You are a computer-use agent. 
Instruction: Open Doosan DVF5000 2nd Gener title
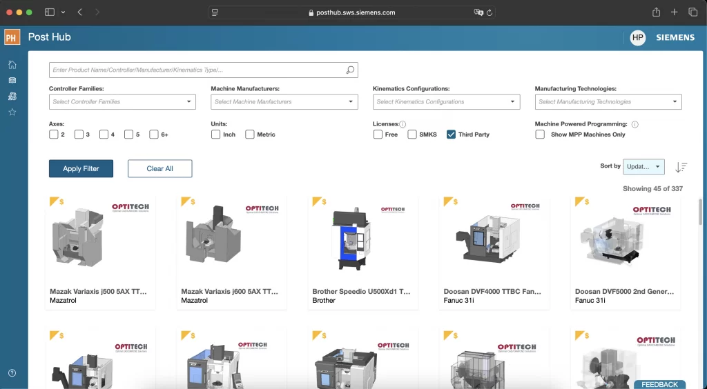pos(624,291)
